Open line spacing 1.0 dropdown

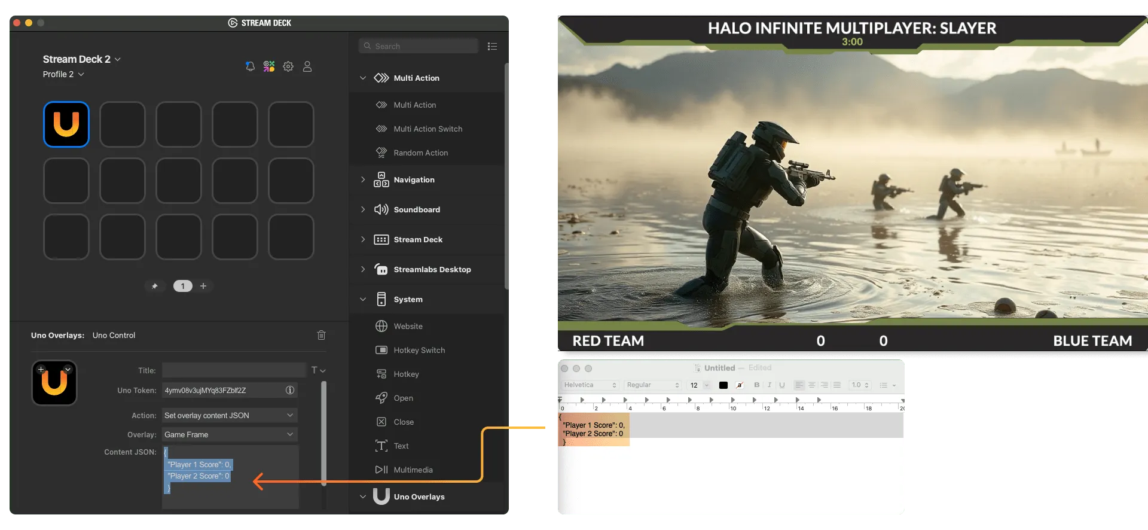(x=860, y=385)
